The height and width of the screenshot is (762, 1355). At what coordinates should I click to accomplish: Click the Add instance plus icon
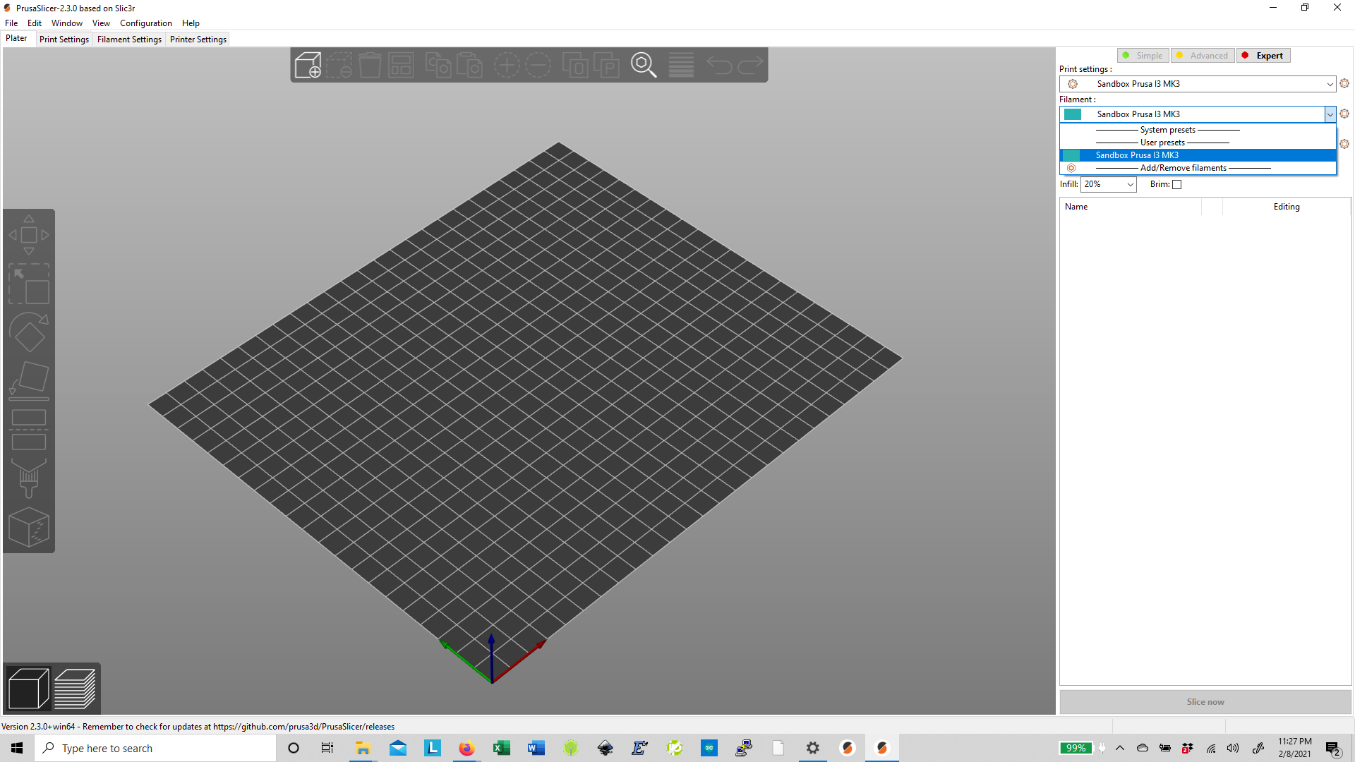pyautogui.click(x=507, y=65)
